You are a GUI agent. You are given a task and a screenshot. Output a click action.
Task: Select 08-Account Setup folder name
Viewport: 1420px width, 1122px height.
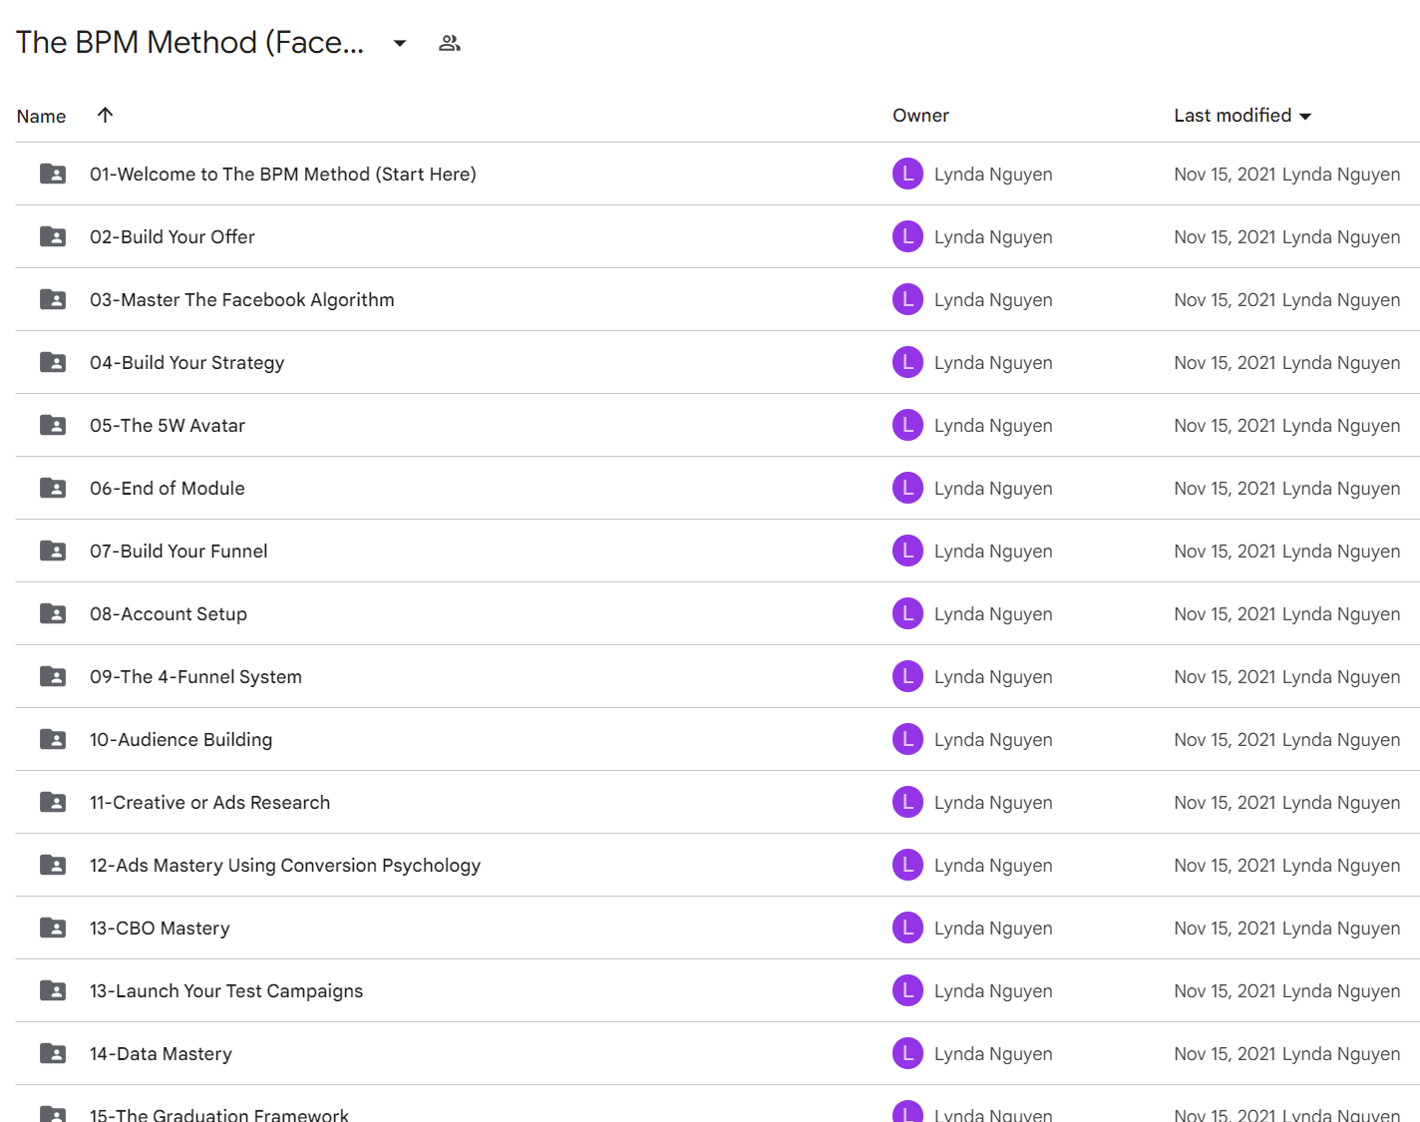click(169, 613)
